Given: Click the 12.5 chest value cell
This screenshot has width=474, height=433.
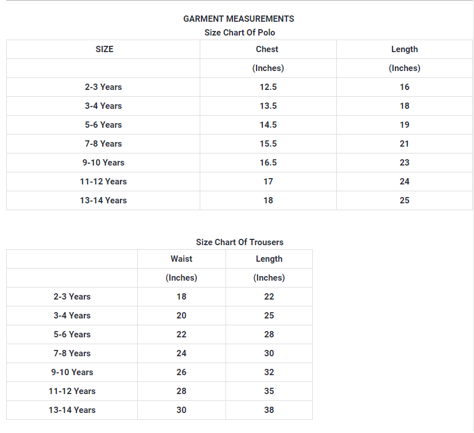Looking at the screenshot, I should point(267,87).
